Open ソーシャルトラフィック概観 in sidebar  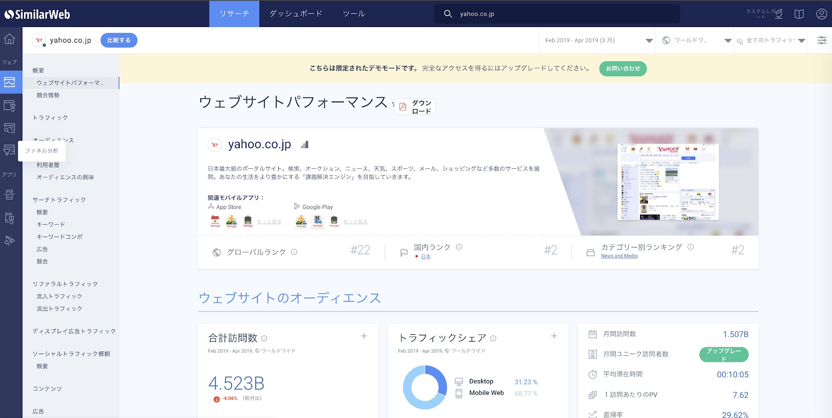tap(71, 354)
